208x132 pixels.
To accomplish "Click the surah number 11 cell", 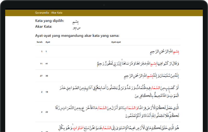I will tap(41, 64).
